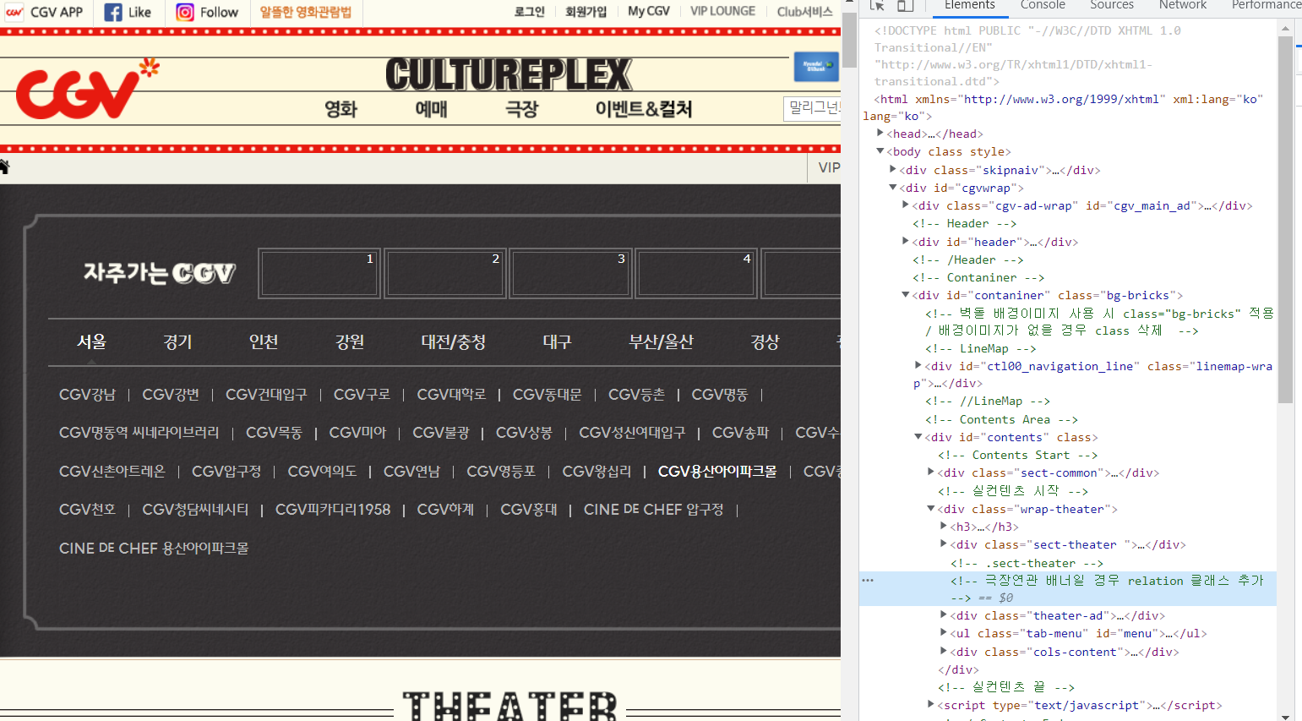
Task: Click the 회원가입 link
Action: 586,11
